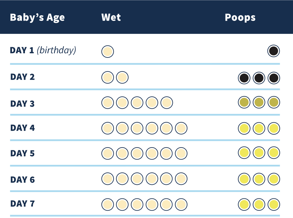293x218 pixels.
Task: Select the third wet circle on Day 6
Action: click(x=137, y=178)
